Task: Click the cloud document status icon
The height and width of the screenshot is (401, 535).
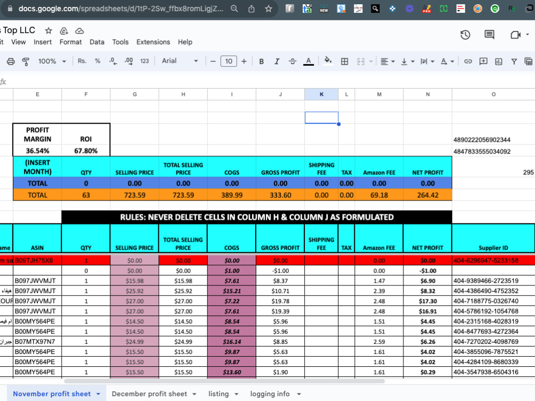Action: [80, 31]
